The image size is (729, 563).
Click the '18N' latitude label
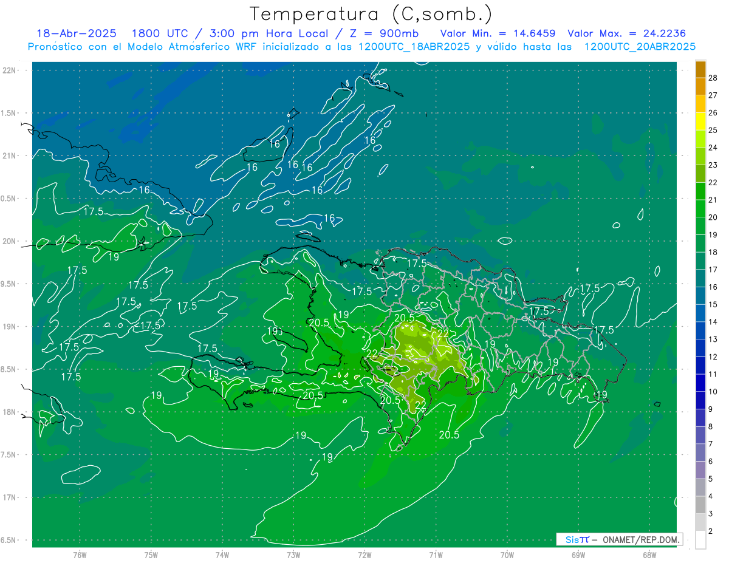pyautogui.click(x=10, y=412)
